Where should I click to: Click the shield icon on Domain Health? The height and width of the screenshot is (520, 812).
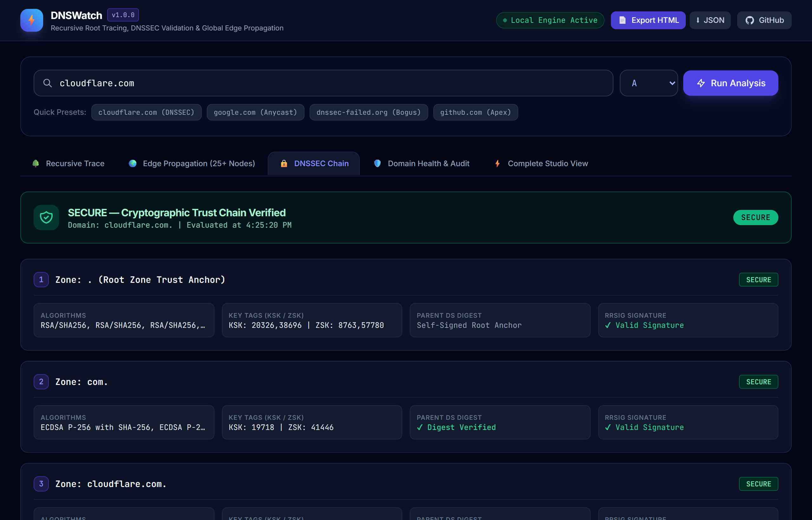[x=377, y=163]
